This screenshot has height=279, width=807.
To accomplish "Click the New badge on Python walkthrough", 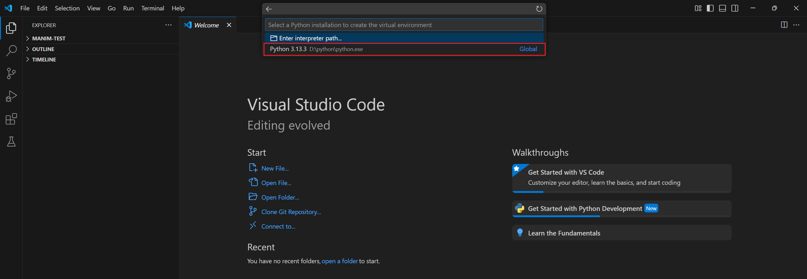I will coord(651,208).
